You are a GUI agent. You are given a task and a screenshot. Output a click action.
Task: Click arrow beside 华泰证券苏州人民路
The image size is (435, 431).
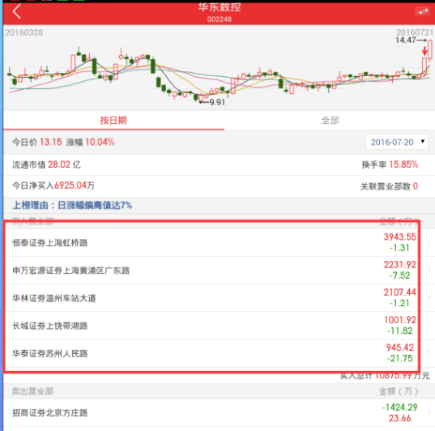[x=429, y=352]
